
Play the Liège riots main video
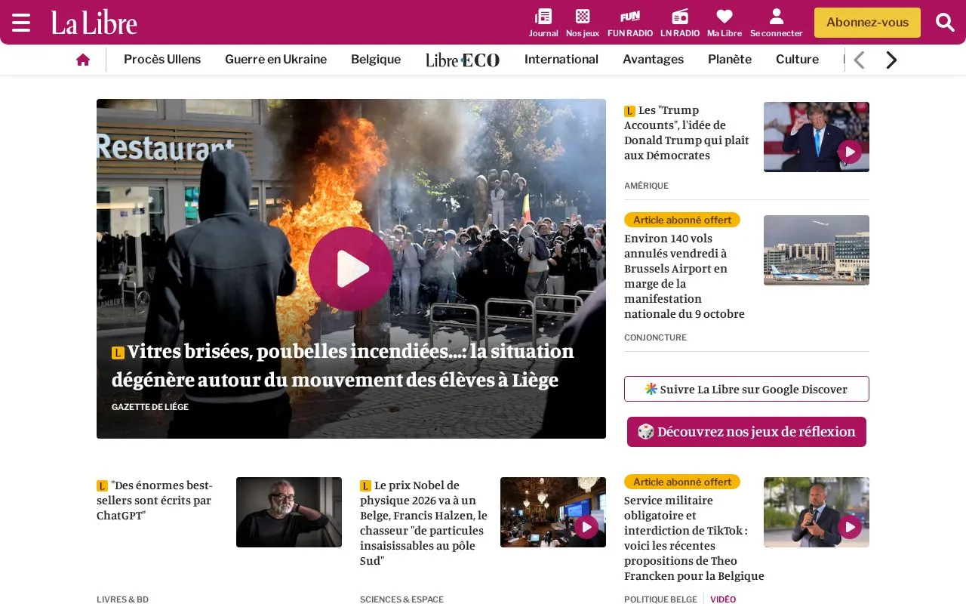[351, 269]
